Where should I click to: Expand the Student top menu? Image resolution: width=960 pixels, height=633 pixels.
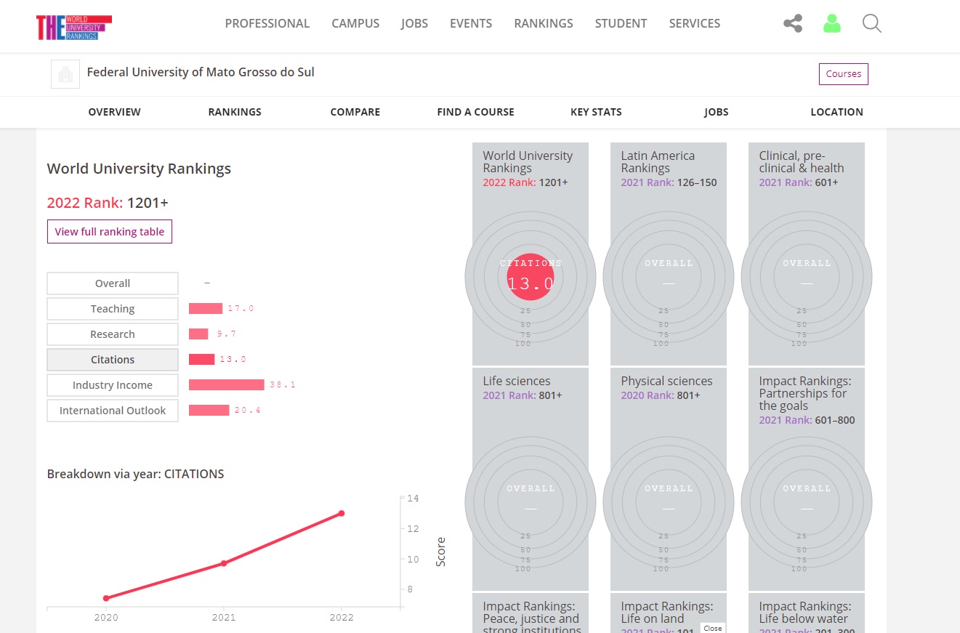pos(621,23)
